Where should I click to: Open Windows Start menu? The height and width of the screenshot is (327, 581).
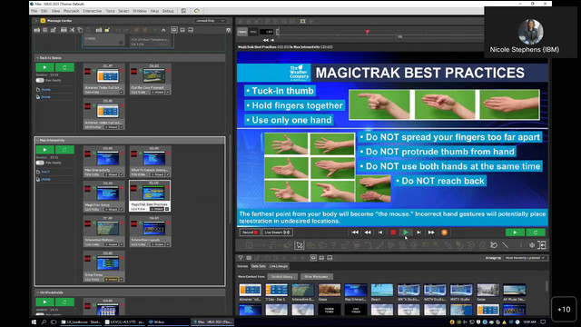coord(34,322)
